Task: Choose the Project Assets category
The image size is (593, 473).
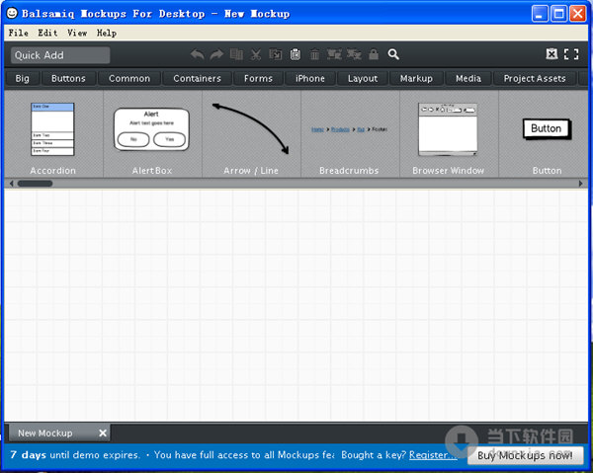Action: (x=535, y=79)
